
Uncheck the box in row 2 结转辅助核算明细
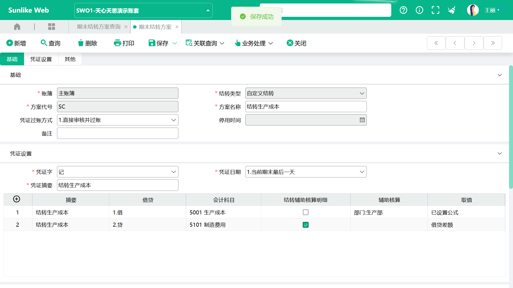click(x=306, y=225)
